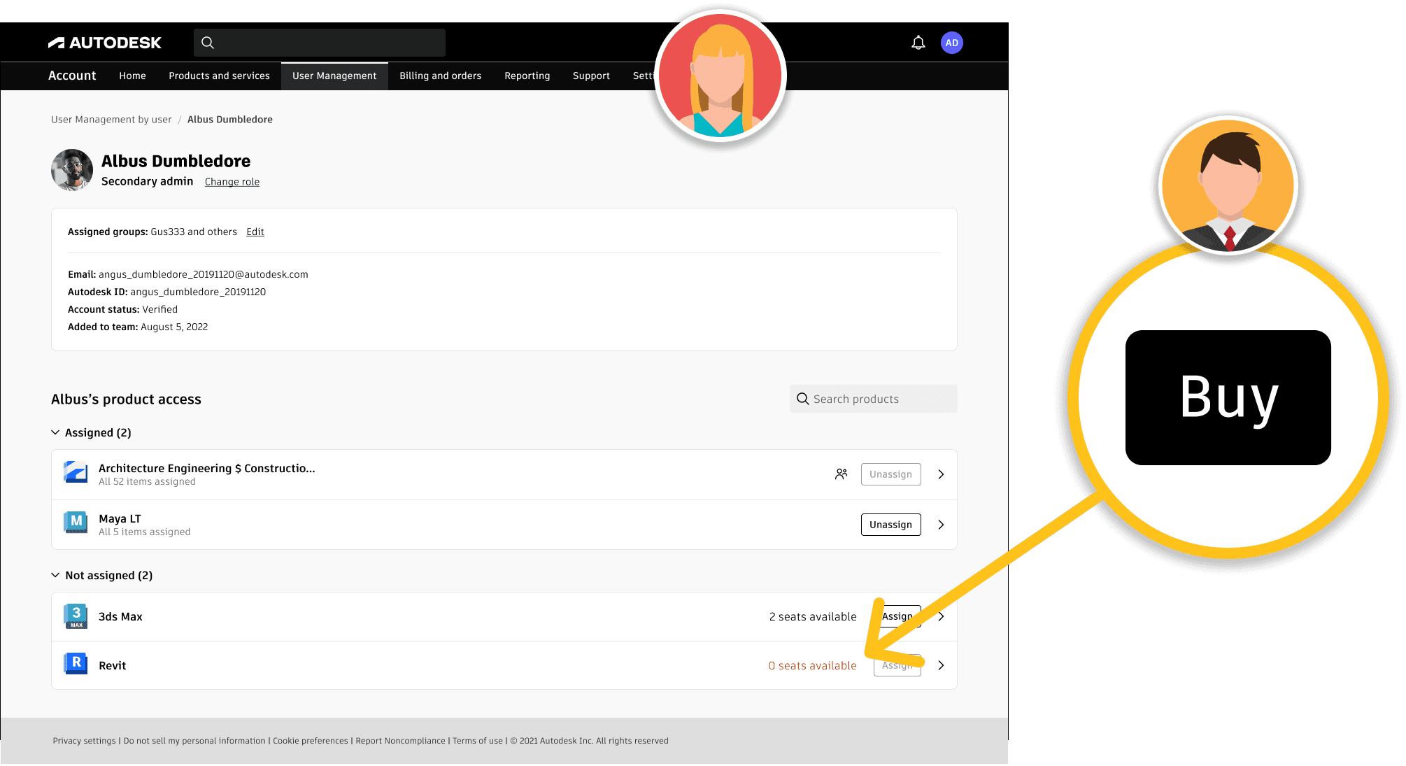Click the search magnifier in top bar

click(208, 43)
